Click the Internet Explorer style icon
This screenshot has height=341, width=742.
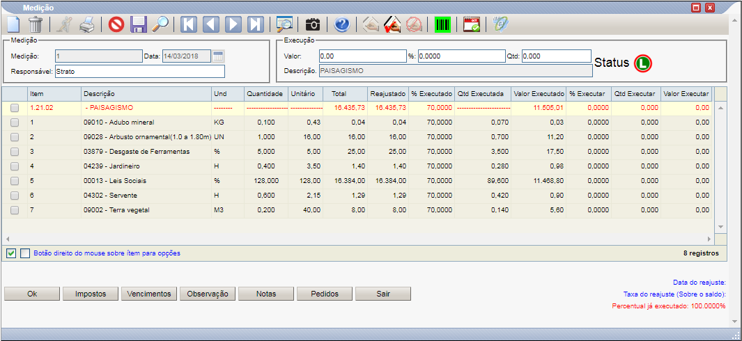(x=500, y=24)
